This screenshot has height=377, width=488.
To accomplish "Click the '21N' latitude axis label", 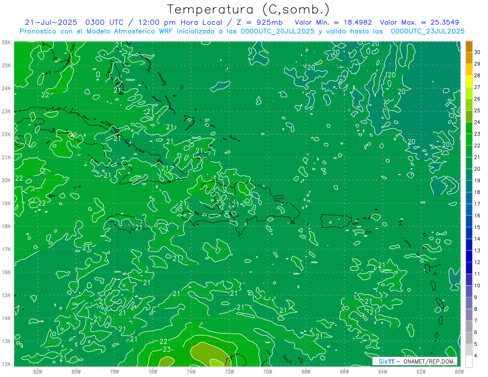I will click(x=6, y=157).
